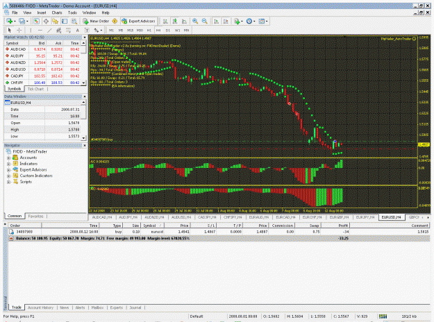Zoom out on the chart

point(205,21)
